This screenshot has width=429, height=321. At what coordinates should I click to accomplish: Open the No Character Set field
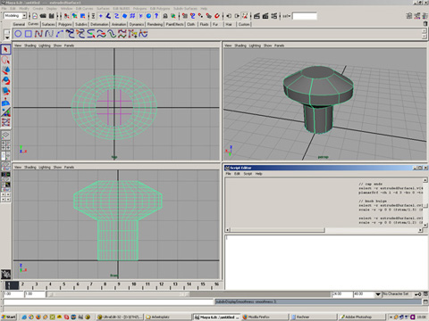point(398,294)
